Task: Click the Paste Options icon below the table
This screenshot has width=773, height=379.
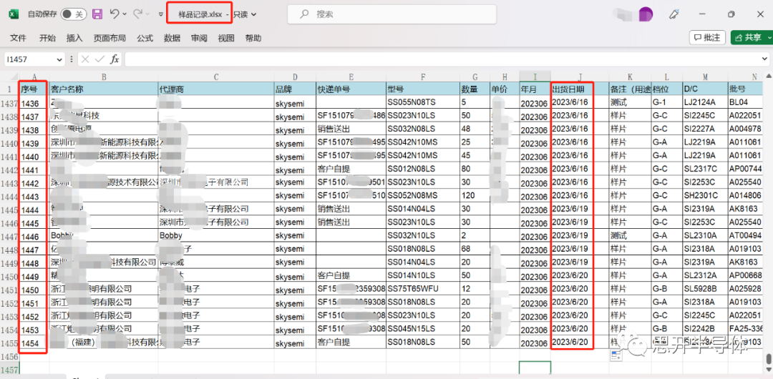Action: pyautogui.click(x=616, y=356)
